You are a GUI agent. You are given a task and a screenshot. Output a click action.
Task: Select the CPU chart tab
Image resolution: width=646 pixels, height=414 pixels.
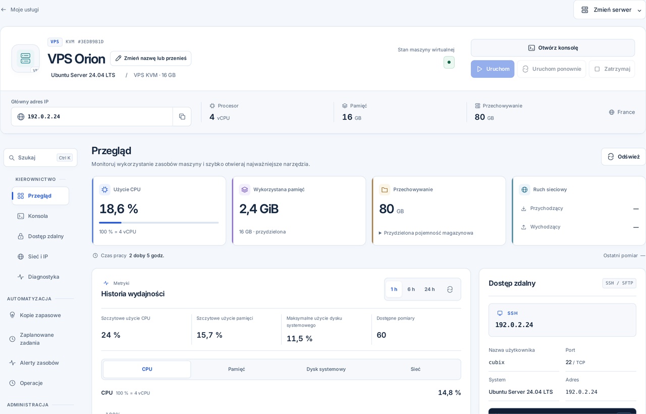[x=147, y=369]
